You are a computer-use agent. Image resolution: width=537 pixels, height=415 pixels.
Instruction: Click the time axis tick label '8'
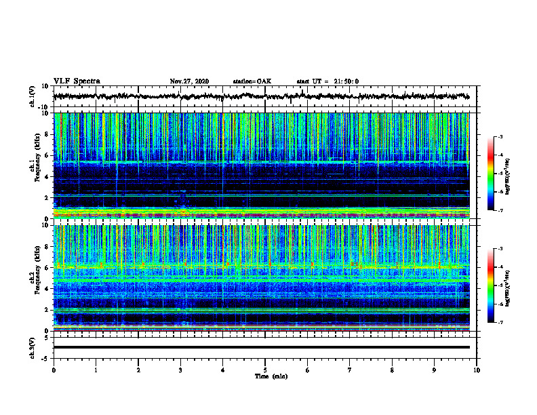point(392,370)
